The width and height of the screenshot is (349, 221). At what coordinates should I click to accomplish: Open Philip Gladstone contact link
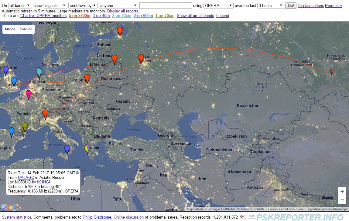point(97,217)
